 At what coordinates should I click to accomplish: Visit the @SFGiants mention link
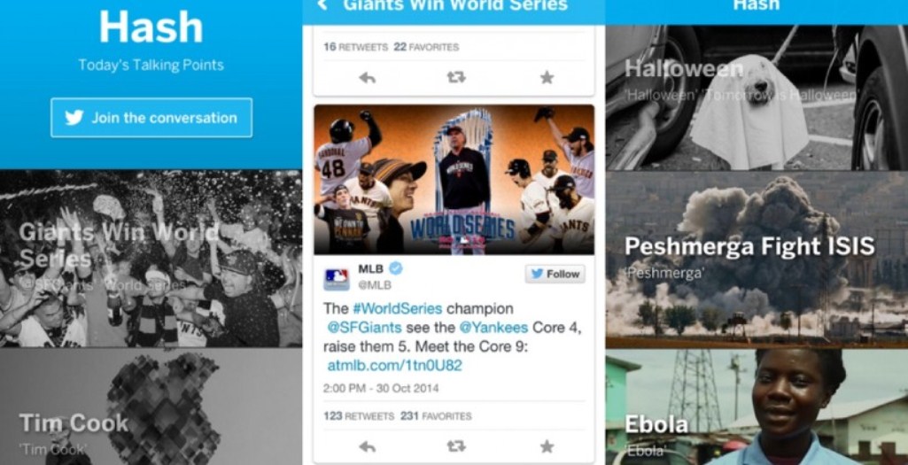364,327
